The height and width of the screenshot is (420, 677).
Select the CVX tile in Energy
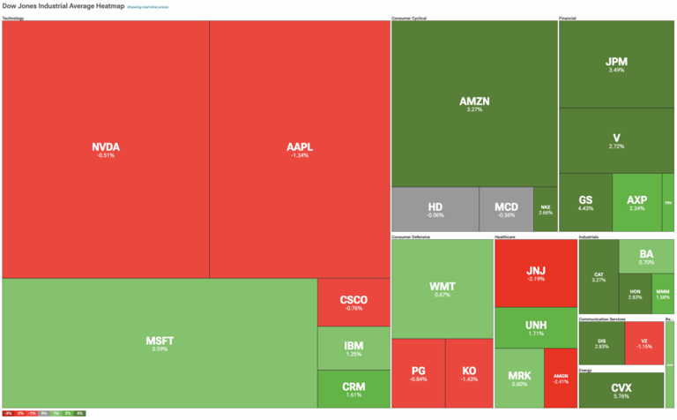(621, 389)
